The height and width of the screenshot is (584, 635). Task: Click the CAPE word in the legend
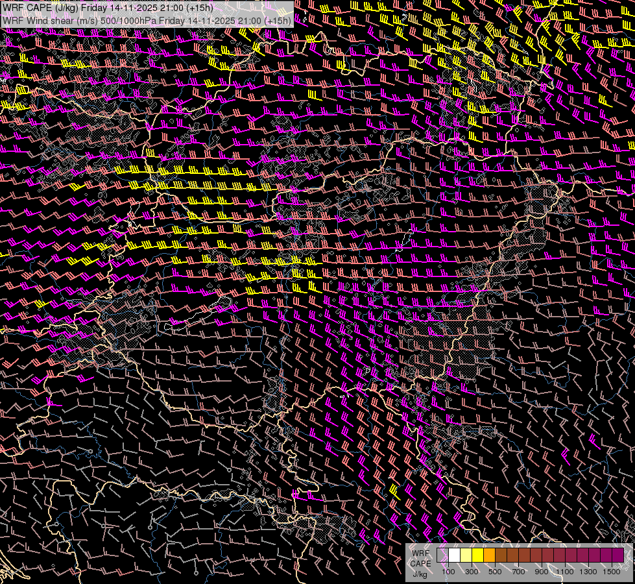pyautogui.click(x=420, y=563)
